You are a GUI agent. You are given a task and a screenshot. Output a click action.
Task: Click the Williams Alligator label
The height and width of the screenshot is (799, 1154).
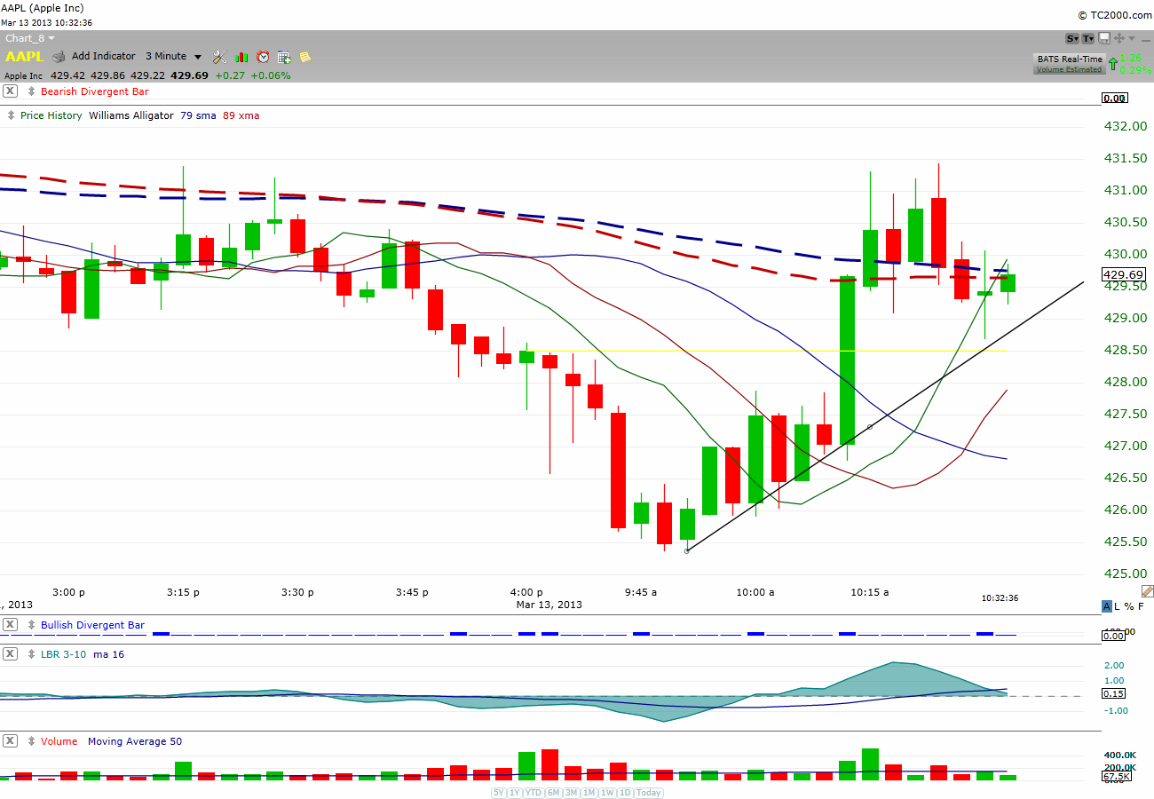coord(131,115)
